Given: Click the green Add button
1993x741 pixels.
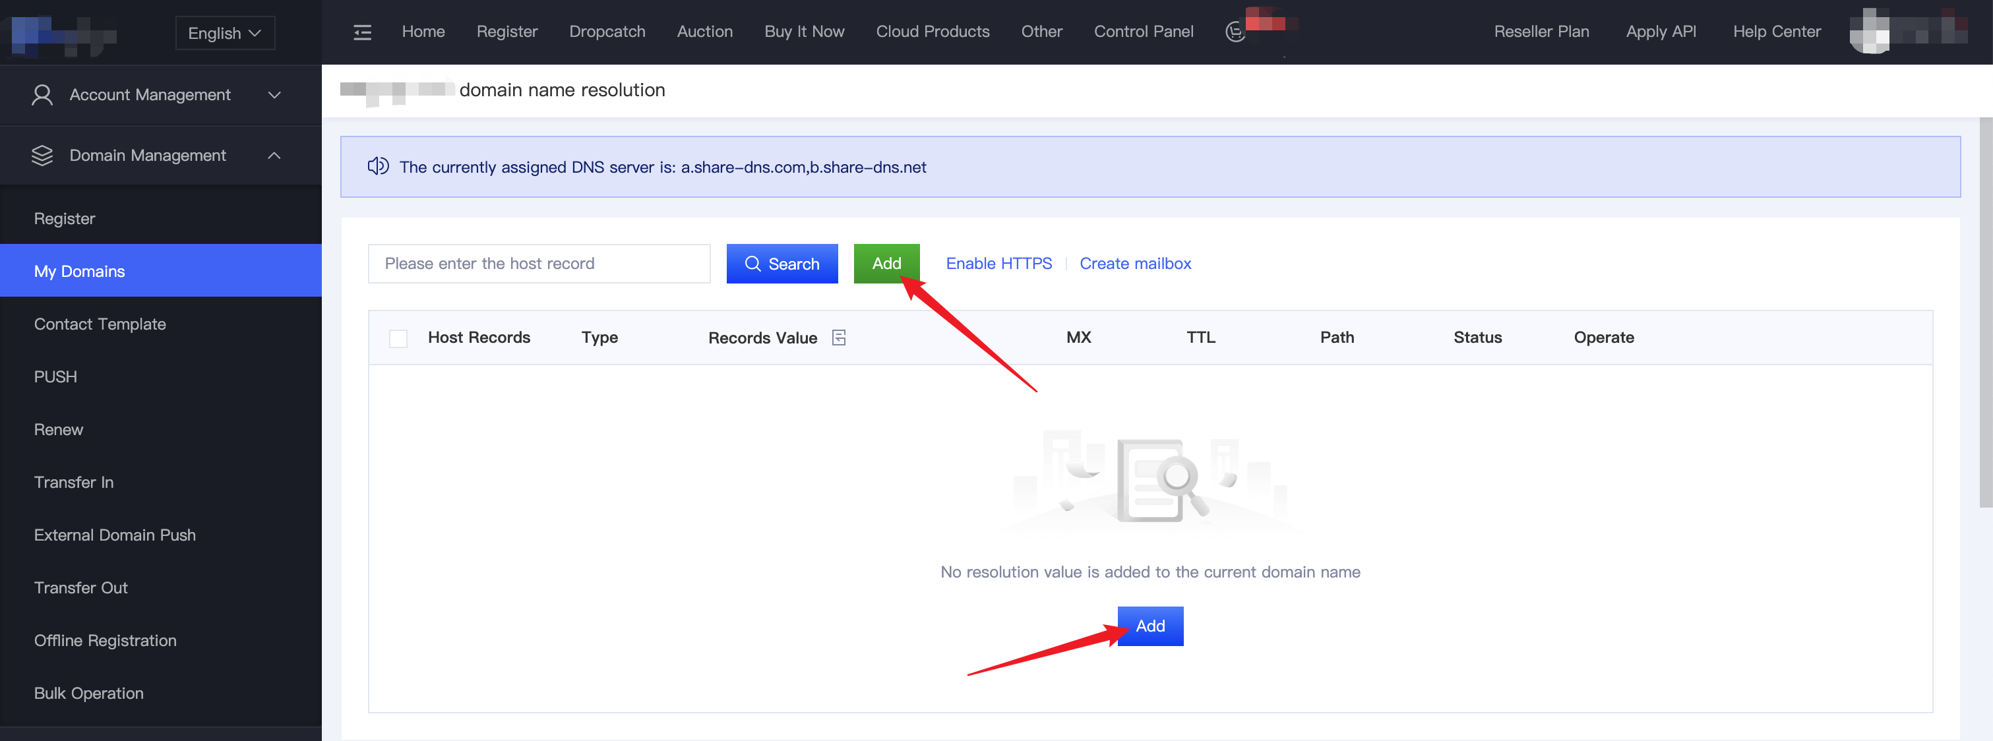Looking at the screenshot, I should (x=886, y=264).
